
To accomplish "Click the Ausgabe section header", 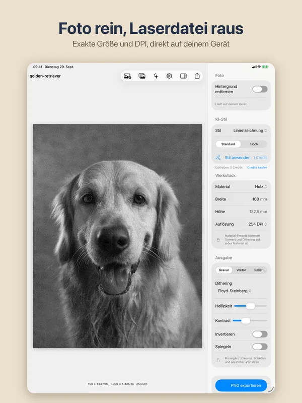I will (x=223, y=258).
